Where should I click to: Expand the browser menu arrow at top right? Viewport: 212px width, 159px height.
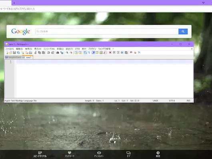pos(203,3)
